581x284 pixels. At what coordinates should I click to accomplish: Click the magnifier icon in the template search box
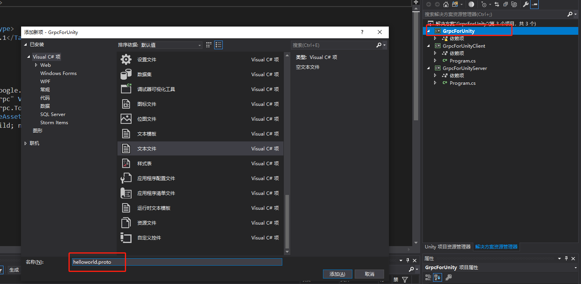pyautogui.click(x=378, y=45)
